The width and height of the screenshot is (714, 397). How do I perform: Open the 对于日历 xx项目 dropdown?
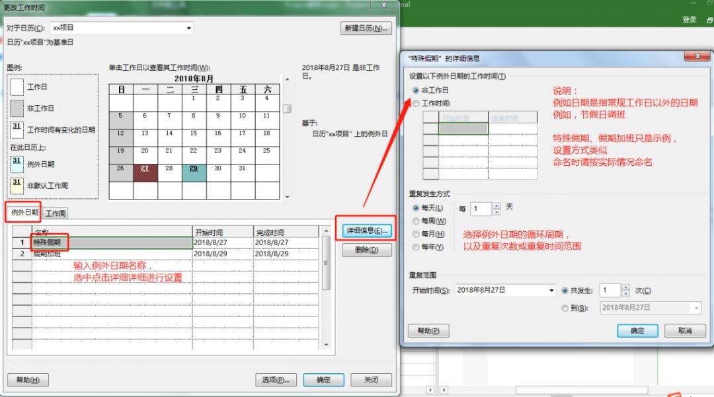pyautogui.click(x=188, y=28)
